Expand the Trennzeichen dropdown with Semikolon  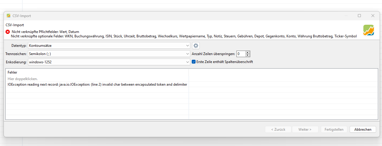point(109,54)
